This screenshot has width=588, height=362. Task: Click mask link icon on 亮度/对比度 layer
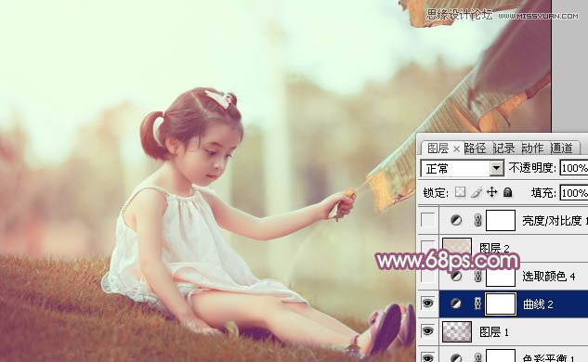477,220
